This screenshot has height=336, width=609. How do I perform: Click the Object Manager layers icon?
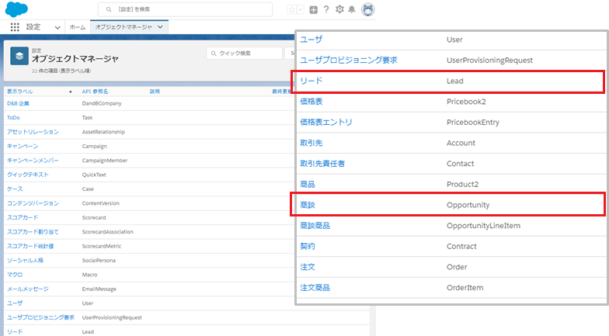coord(19,55)
